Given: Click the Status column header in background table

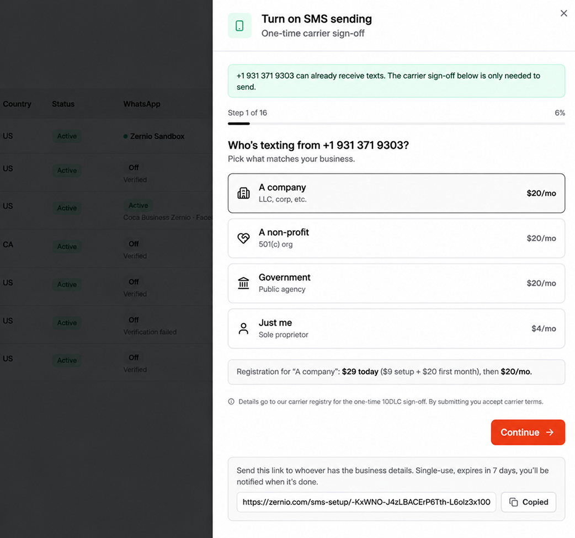Looking at the screenshot, I should coord(63,104).
